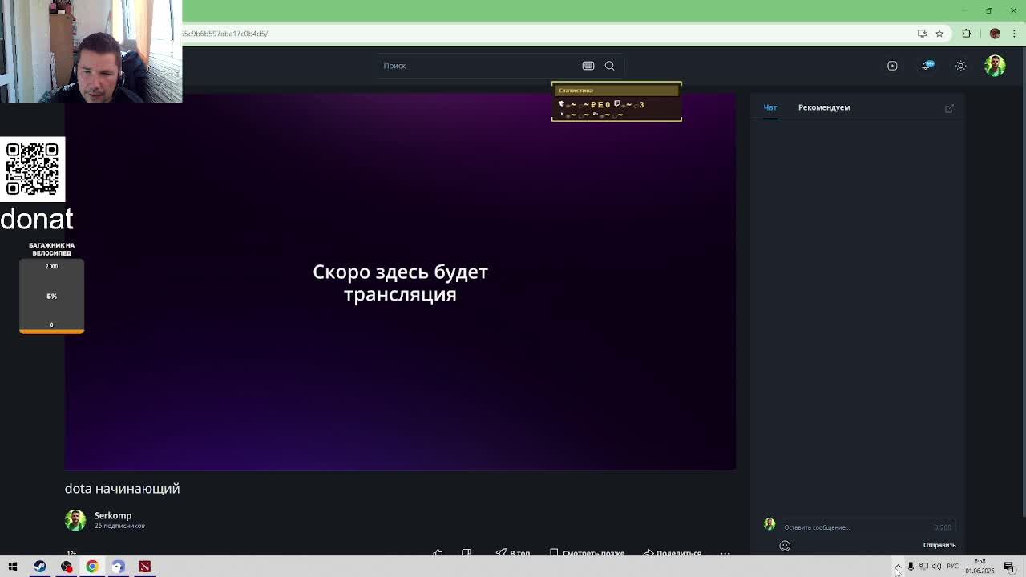This screenshot has height=577, width=1026.
Task: Open the on-screen keyboard icon in search
Action: [x=588, y=66]
